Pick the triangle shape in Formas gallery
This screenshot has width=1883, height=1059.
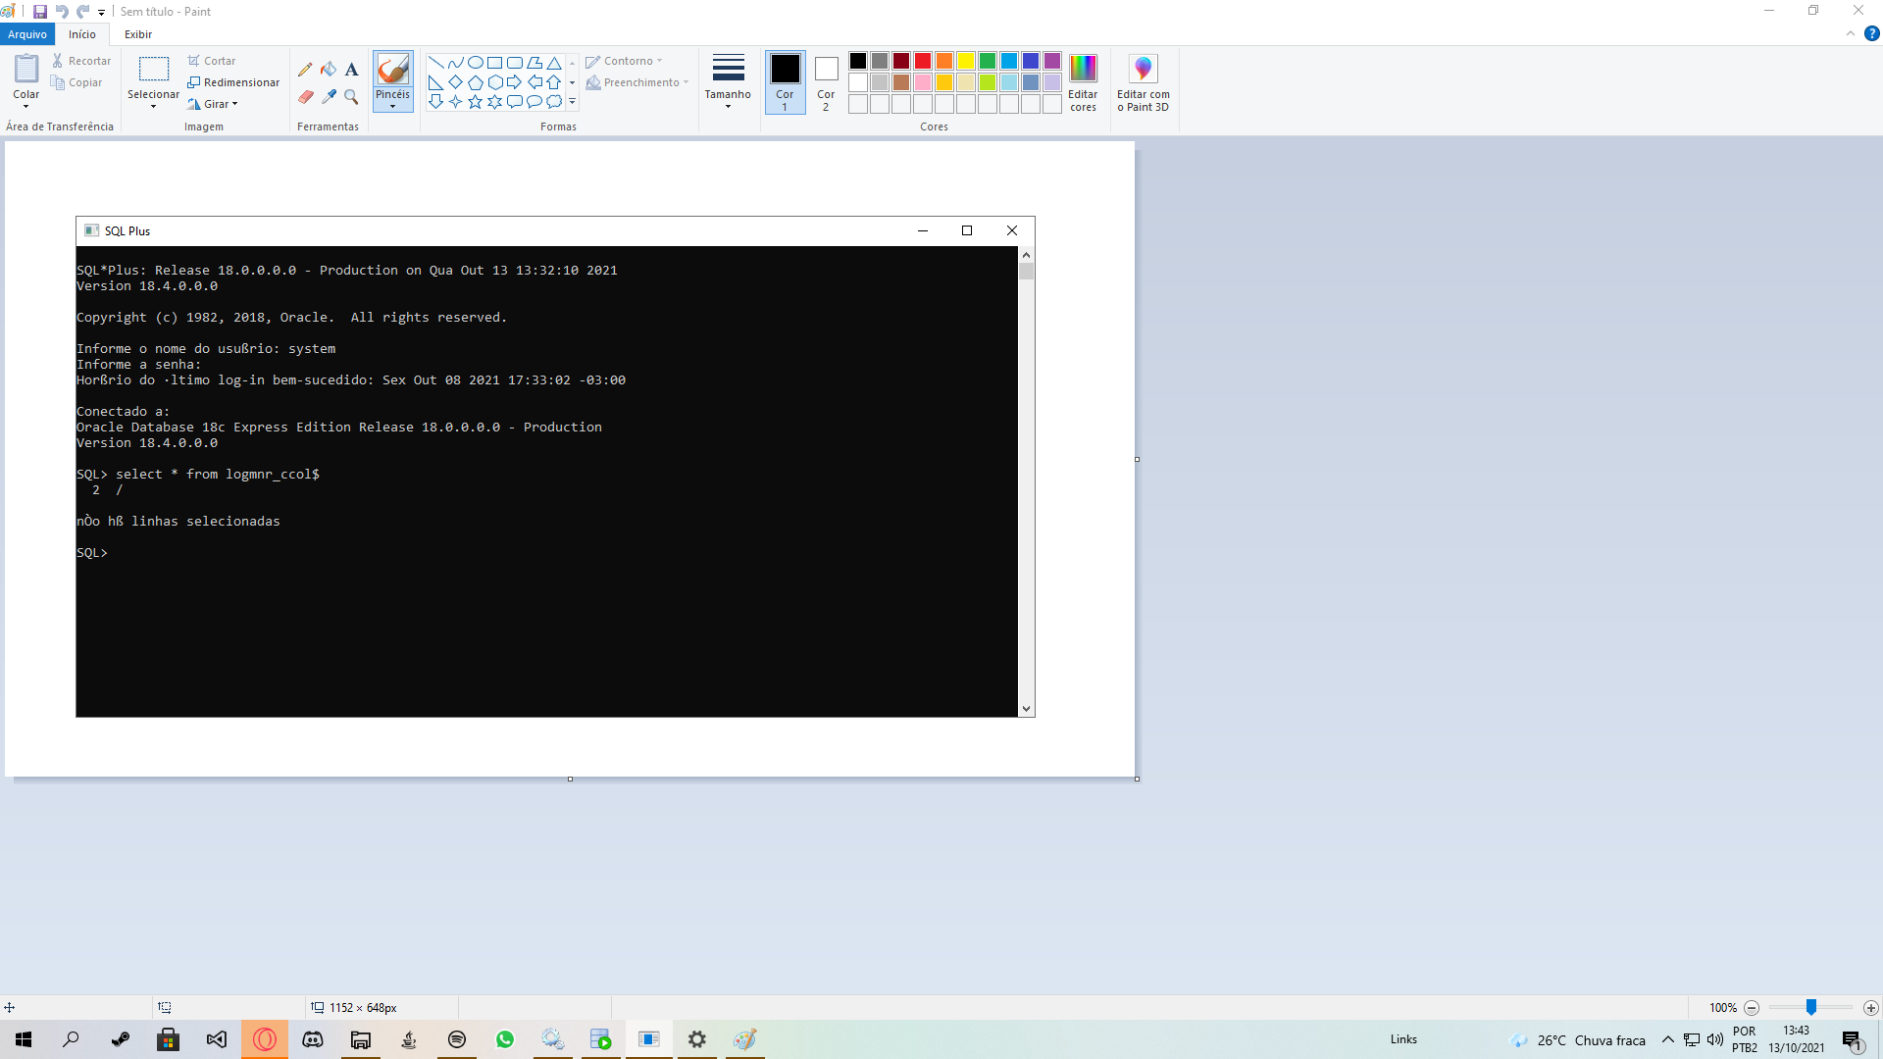(554, 62)
